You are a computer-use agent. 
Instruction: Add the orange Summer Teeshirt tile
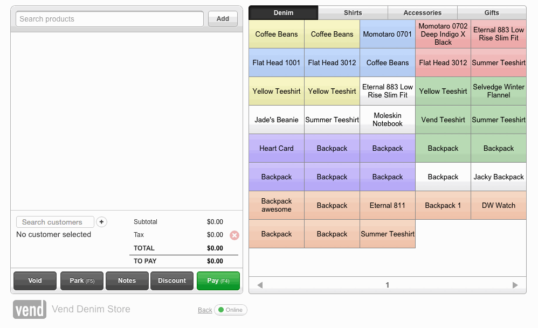(388, 234)
